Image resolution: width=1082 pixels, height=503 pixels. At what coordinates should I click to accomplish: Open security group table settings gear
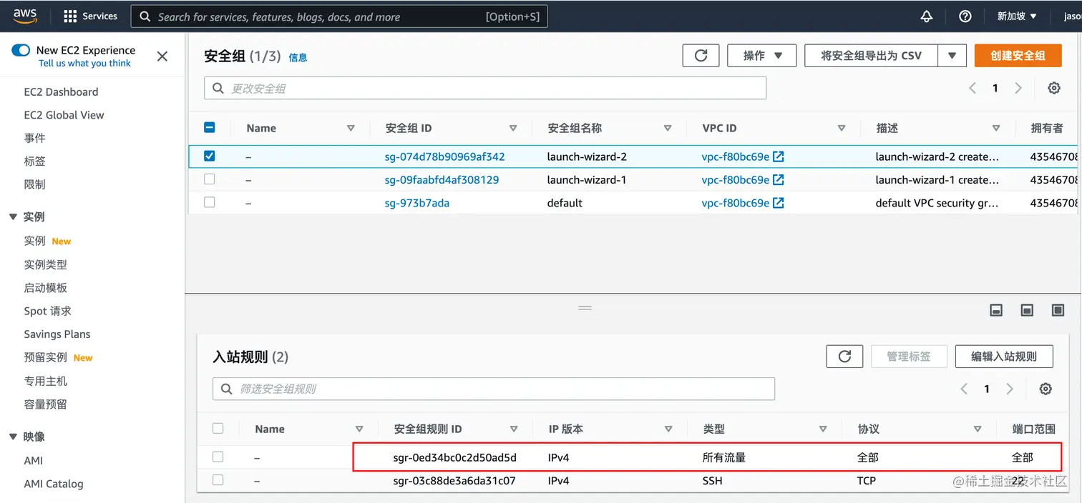(1054, 88)
